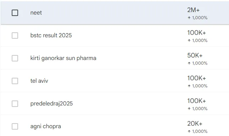Viewport: 229px width, 136px height.
Task: Click the up arrow icon beside neet's 1,000%
Action: (189, 18)
